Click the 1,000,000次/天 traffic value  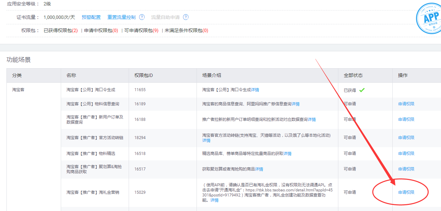59,17
